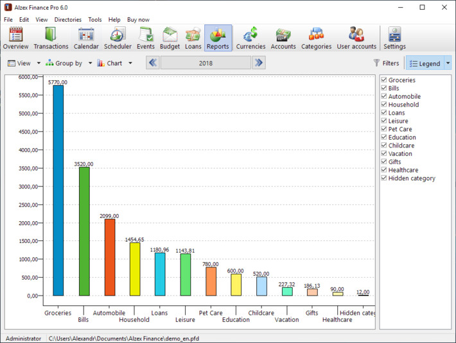Open the Help menu
Viewport: 456px width, 343px height.
click(114, 19)
